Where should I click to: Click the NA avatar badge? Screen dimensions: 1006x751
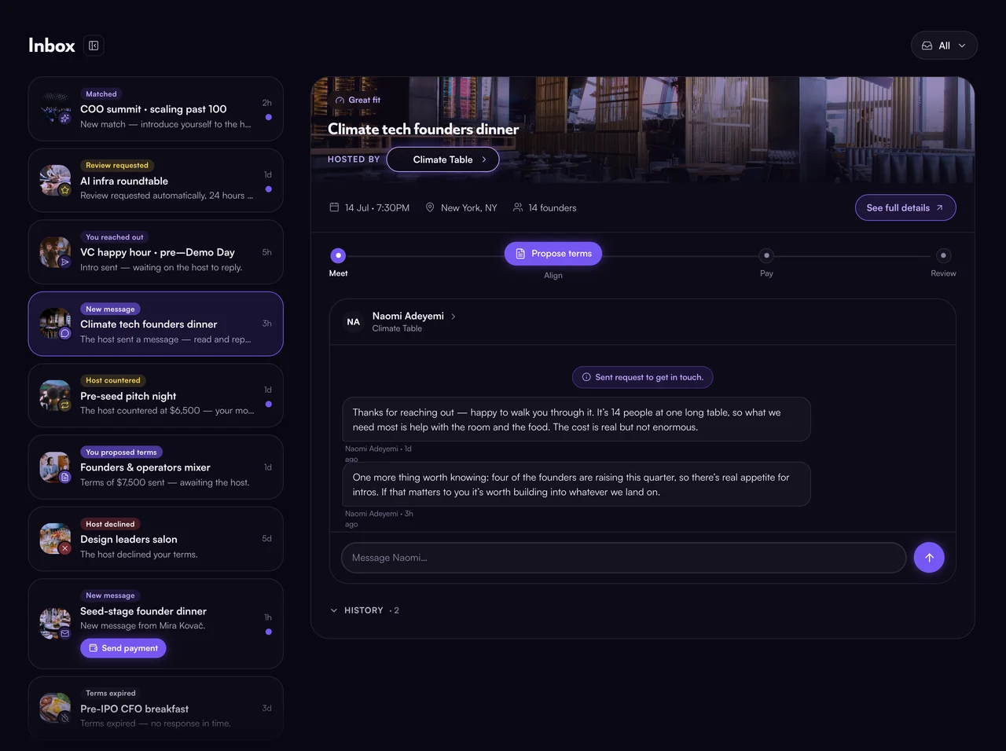click(354, 322)
